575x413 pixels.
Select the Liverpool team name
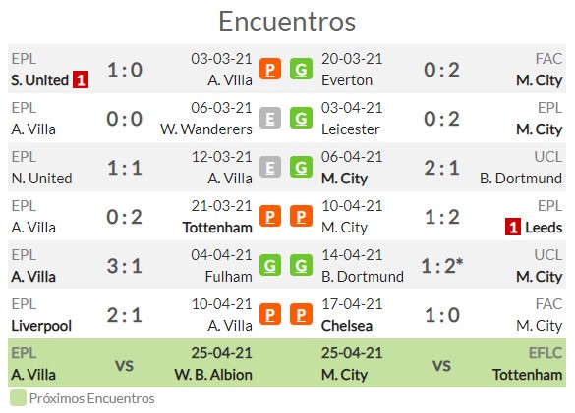tap(41, 326)
